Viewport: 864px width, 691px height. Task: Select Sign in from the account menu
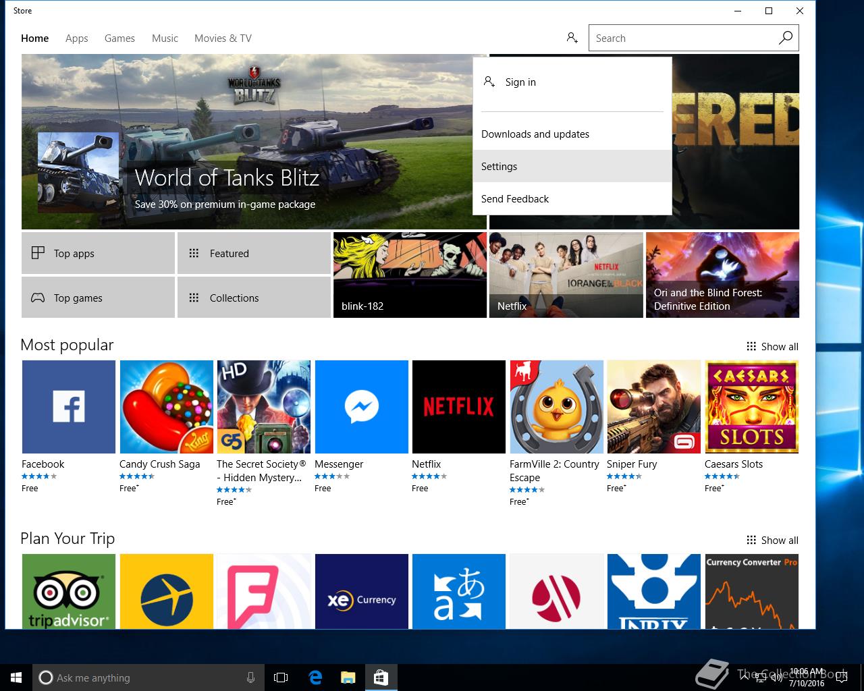pyautogui.click(x=572, y=82)
